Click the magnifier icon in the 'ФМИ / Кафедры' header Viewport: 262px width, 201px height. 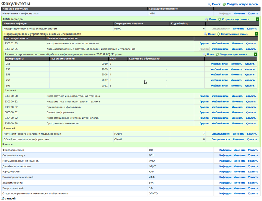[x=207, y=19]
